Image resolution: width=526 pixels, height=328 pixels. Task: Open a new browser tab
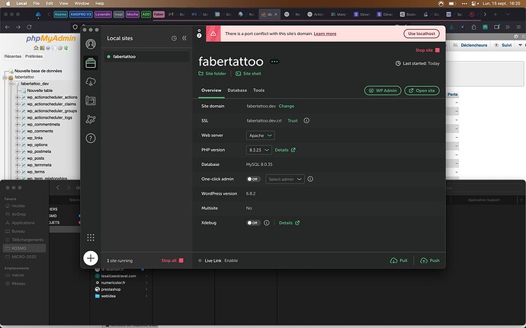pos(496,14)
